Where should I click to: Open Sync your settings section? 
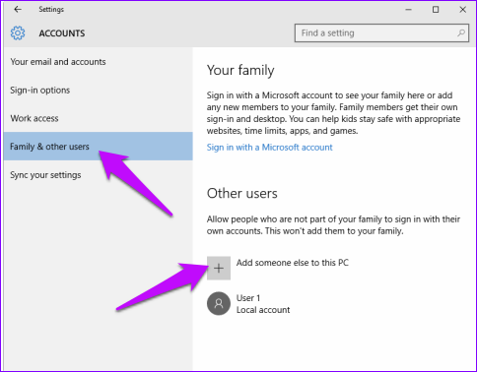[x=45, y=175]
